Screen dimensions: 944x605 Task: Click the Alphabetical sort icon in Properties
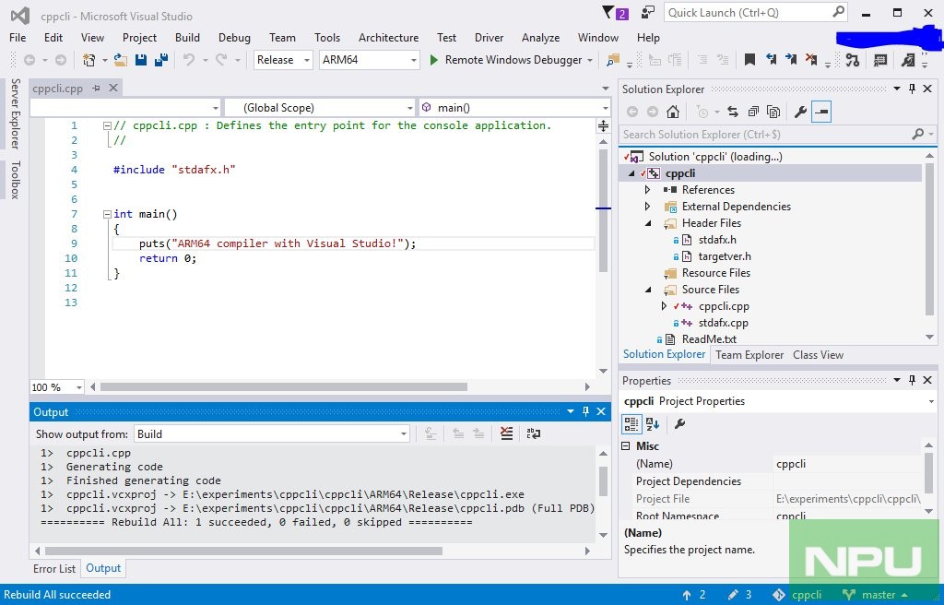coord(653,423)
